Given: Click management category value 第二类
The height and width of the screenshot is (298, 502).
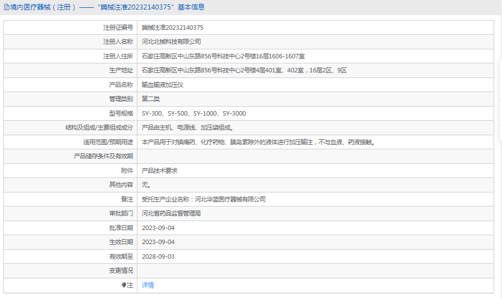Looking at the screenshot, I should click(x=150, y=99).
